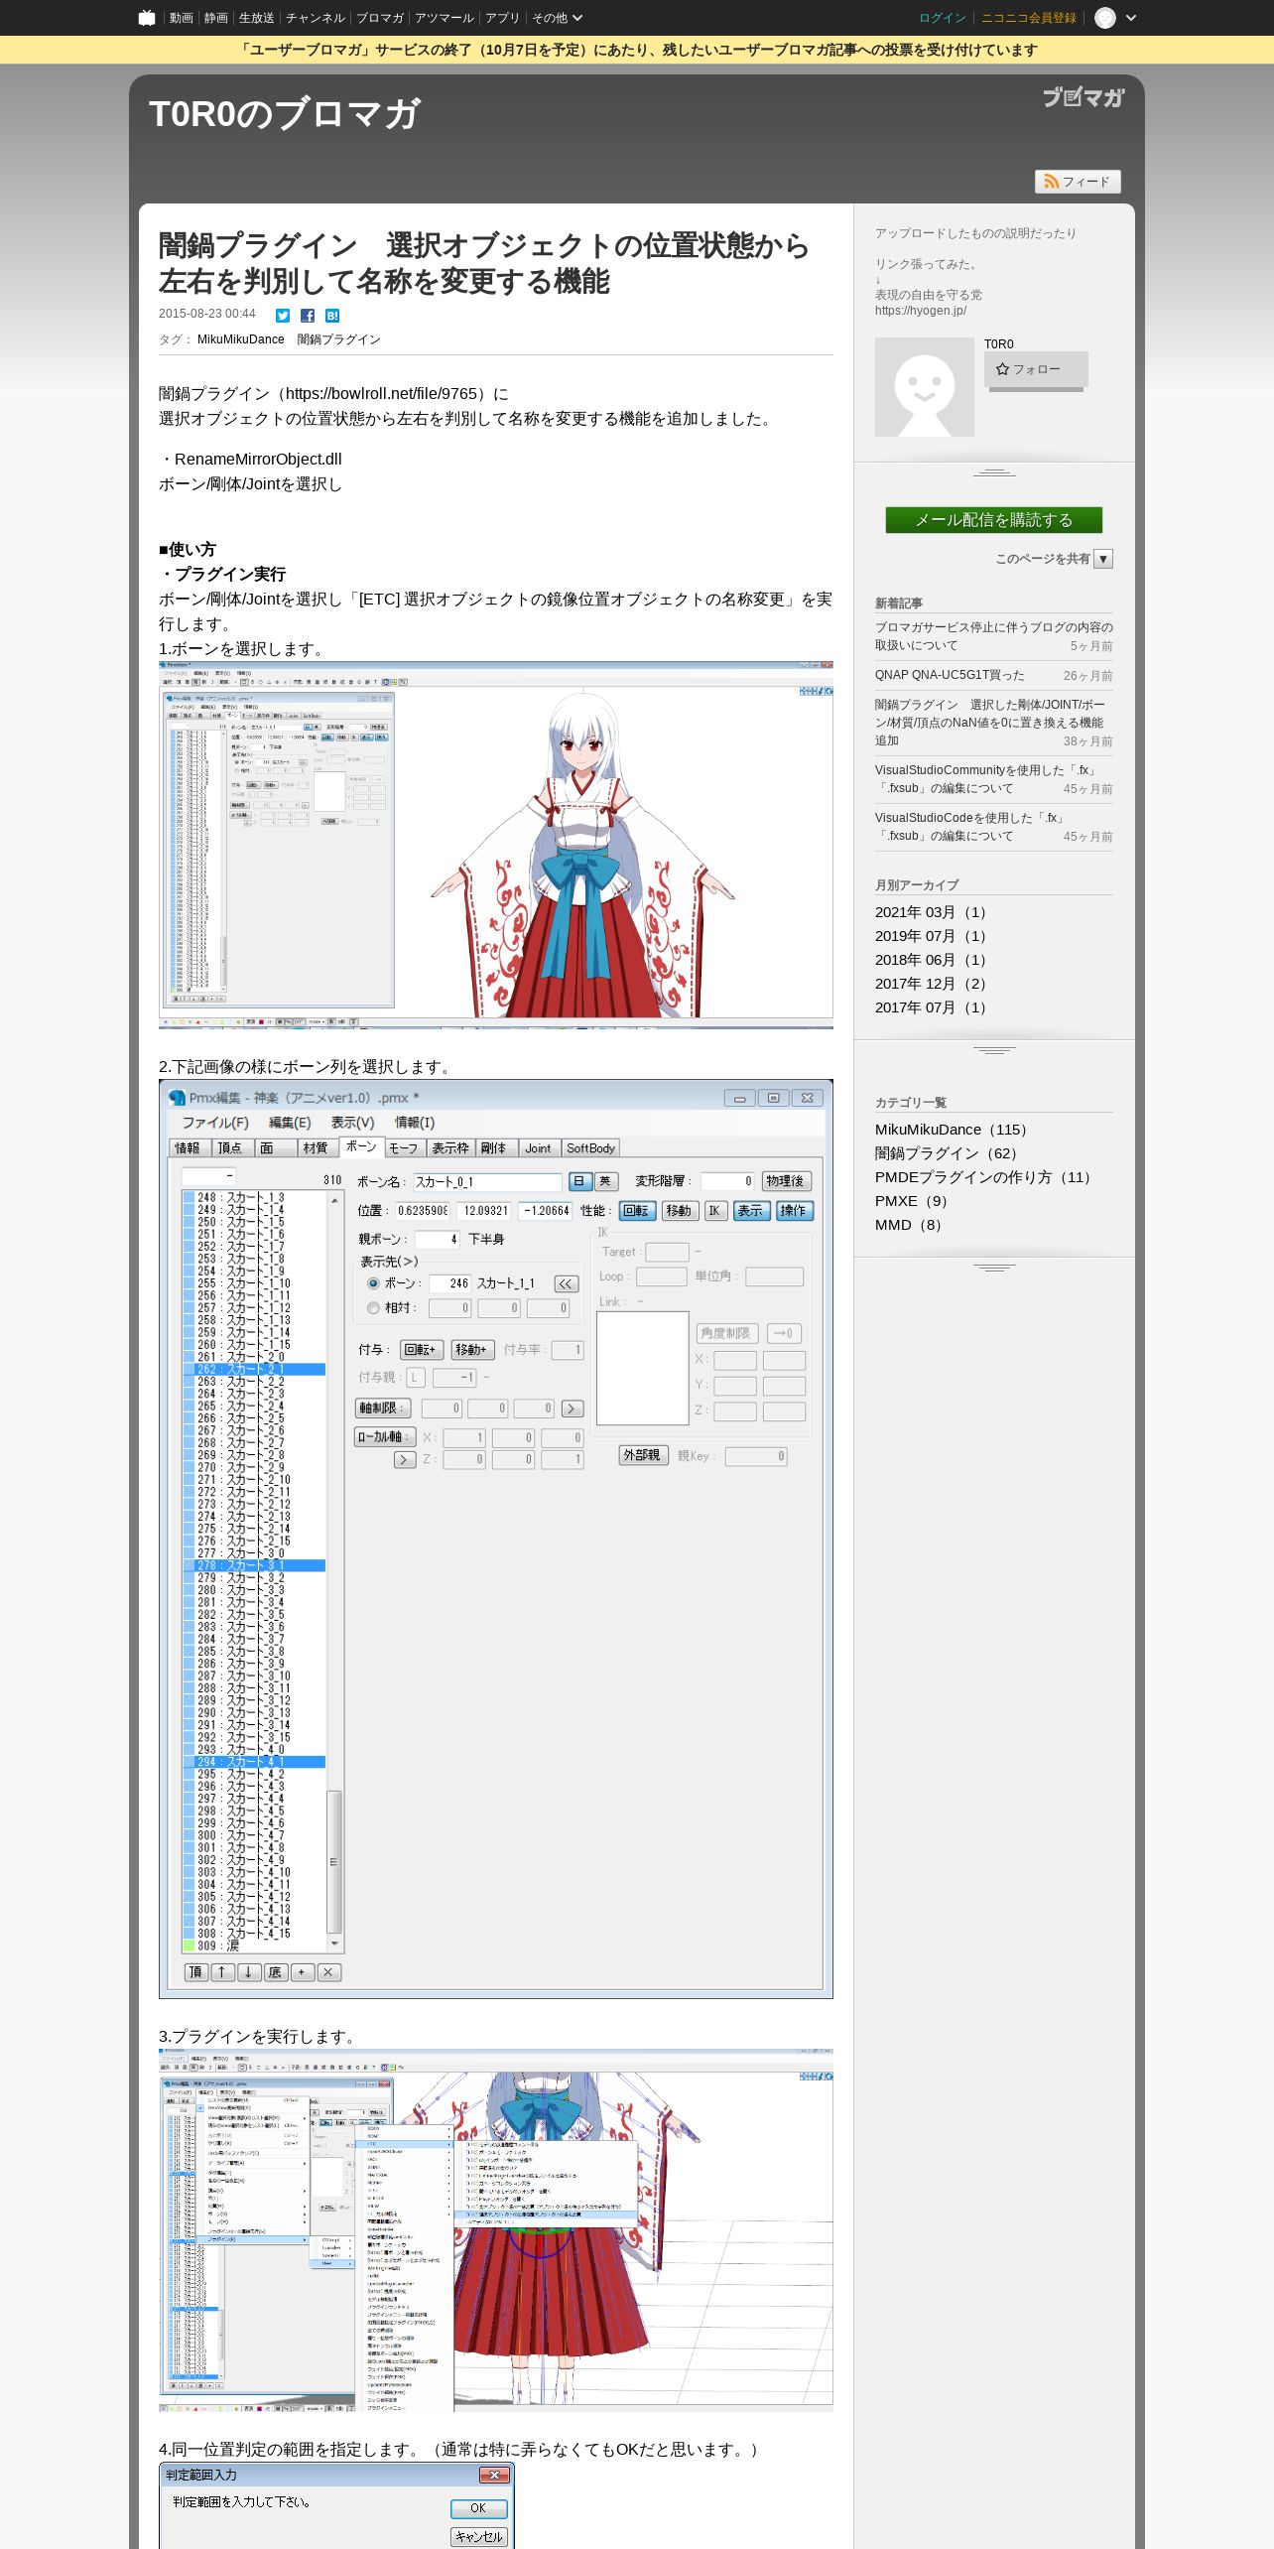This screenshot has width=1274, height=2549.
Task: Open the T0R0 profile avatar image
Action: 925,387
